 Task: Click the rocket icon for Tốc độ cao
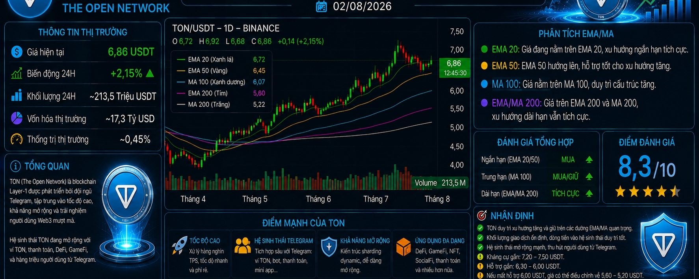tap(180, 245)
